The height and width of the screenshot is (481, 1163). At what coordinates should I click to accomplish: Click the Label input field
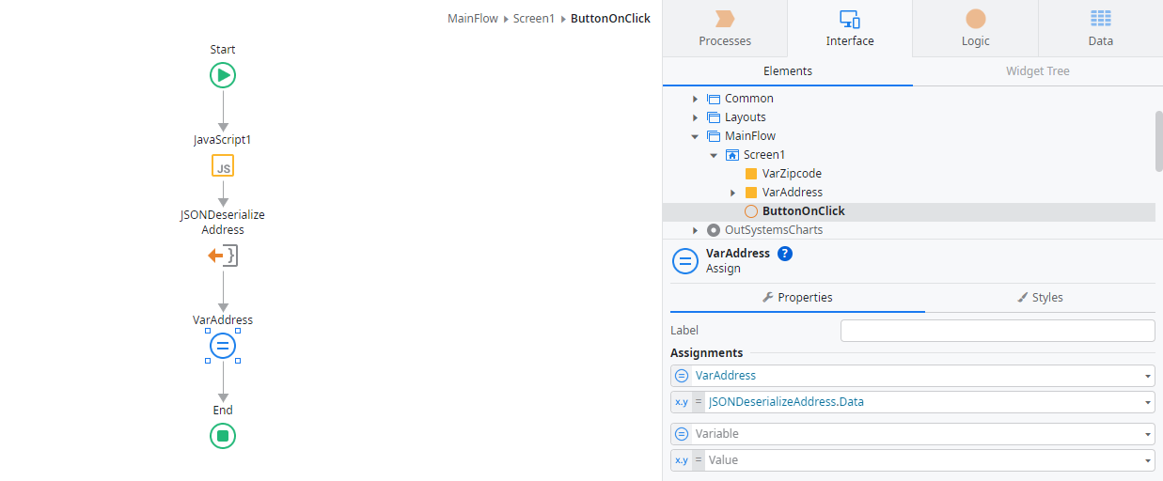pos(997,331)
